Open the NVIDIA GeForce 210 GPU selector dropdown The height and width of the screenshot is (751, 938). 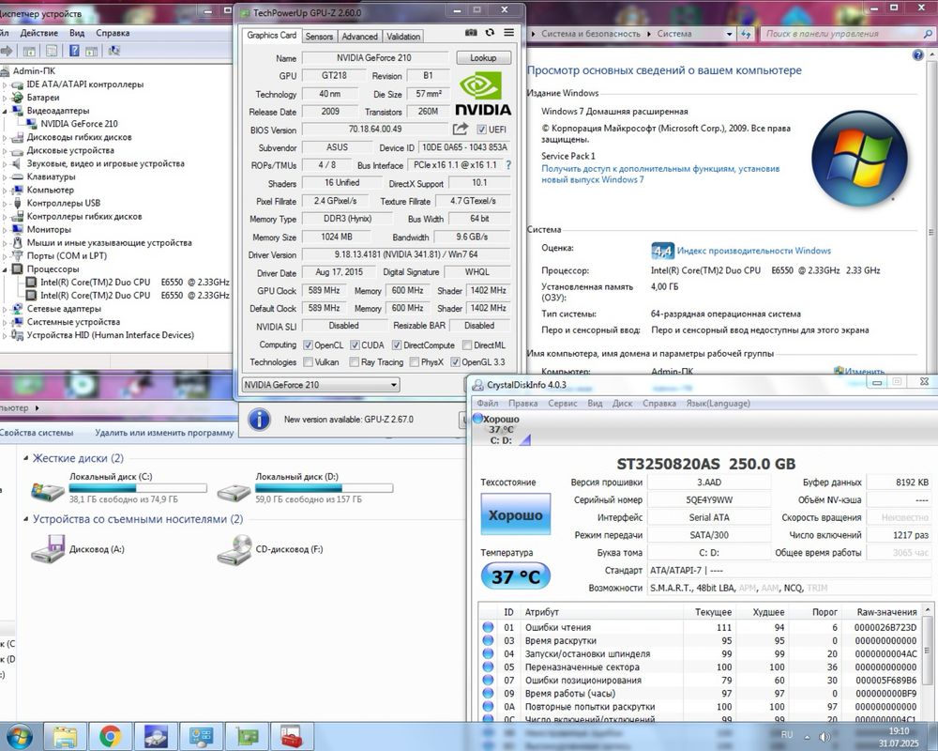coord(321,385)
